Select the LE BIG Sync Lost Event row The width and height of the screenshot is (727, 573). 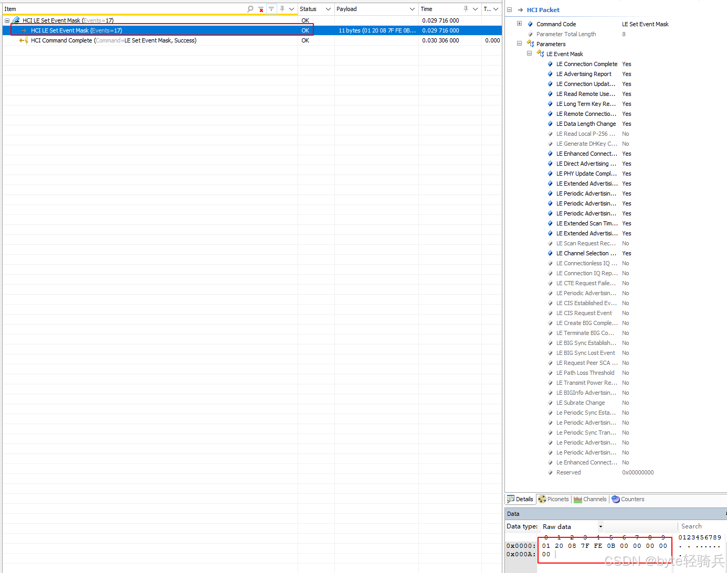(615, 353)
